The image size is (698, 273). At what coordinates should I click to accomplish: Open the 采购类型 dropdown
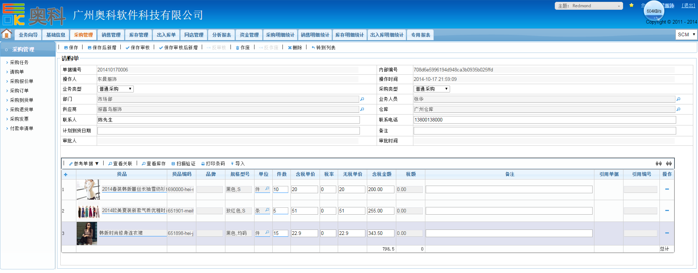click(432, 89)
